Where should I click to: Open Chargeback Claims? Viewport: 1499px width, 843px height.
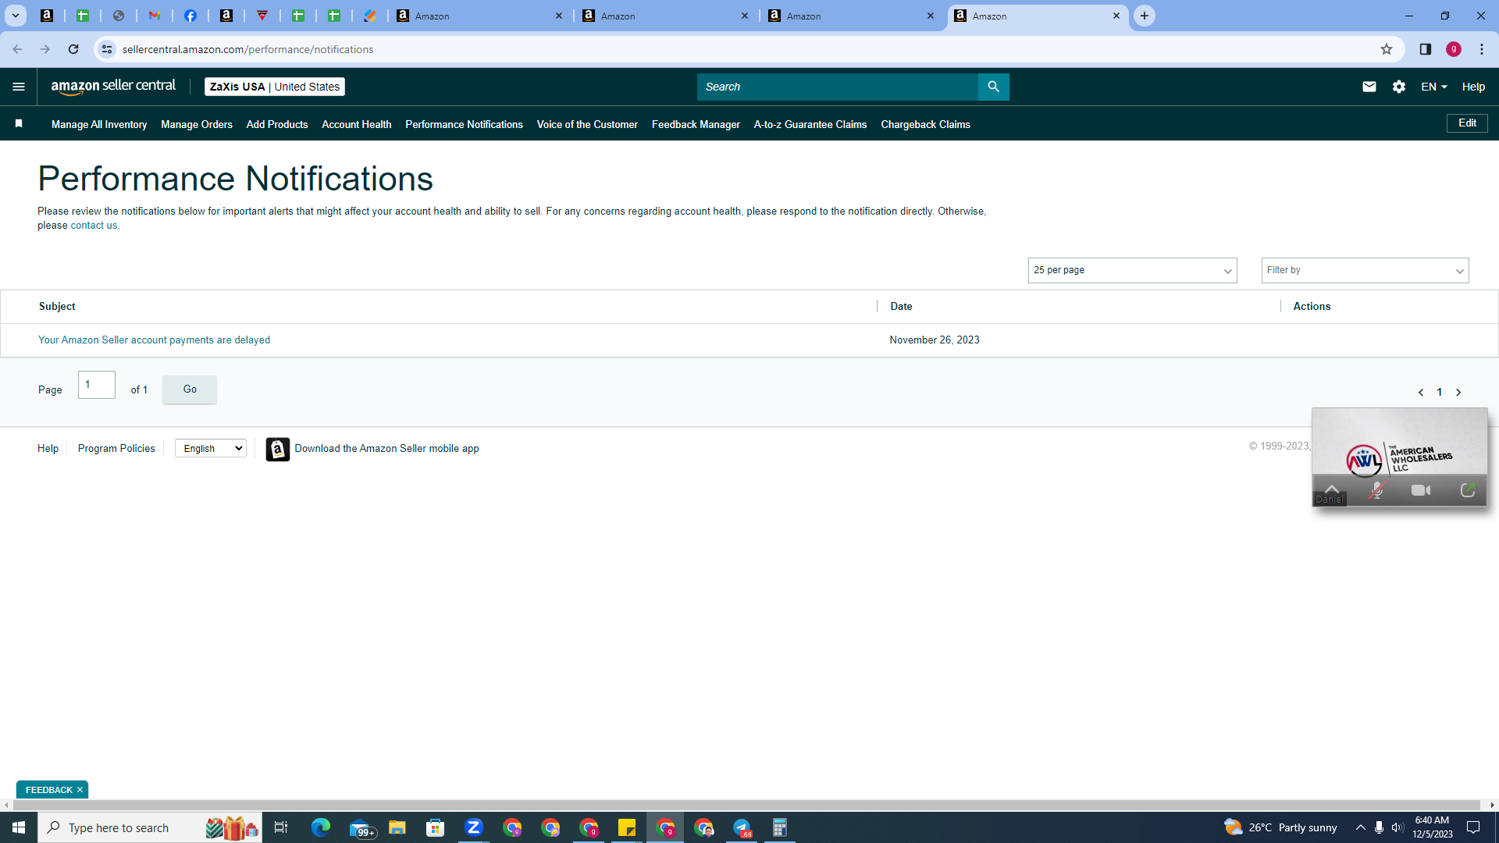925,124
